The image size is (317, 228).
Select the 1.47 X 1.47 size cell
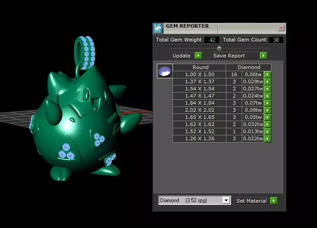(199, 96)
